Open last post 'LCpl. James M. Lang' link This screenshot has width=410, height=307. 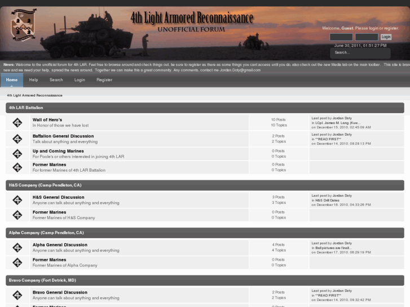click(x=338, y=123)
